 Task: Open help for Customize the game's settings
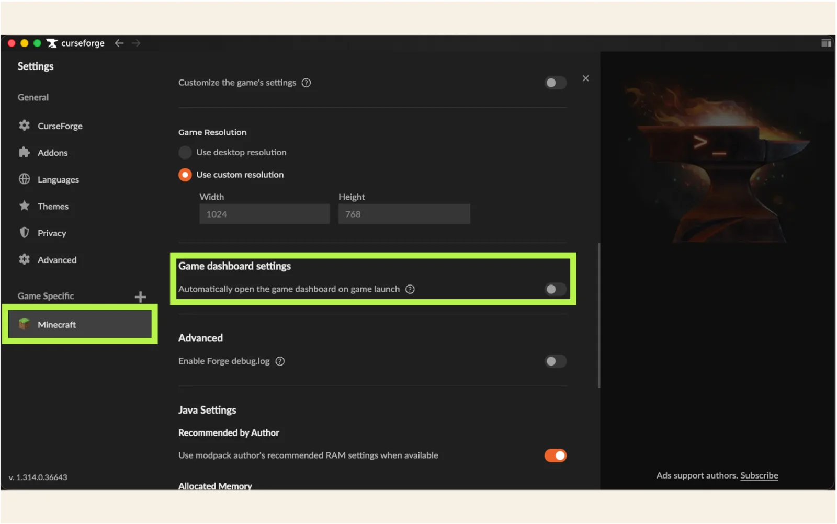click(x=306, y=83)
